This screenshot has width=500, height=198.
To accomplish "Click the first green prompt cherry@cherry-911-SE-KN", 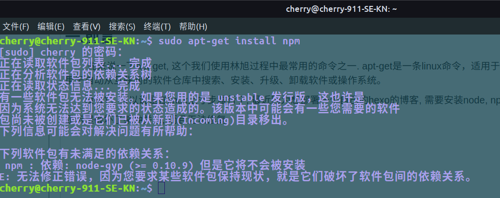I will click(67, 40).
